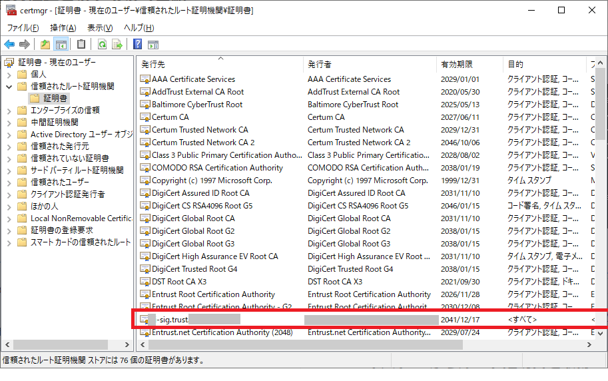608x381 pixels.
Task: Open the 操作(A) menu
Action: [63, 28]
